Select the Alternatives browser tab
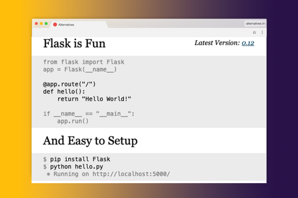Image resolution: width=298 pixels, height=198 pixels. click(79, 25)
